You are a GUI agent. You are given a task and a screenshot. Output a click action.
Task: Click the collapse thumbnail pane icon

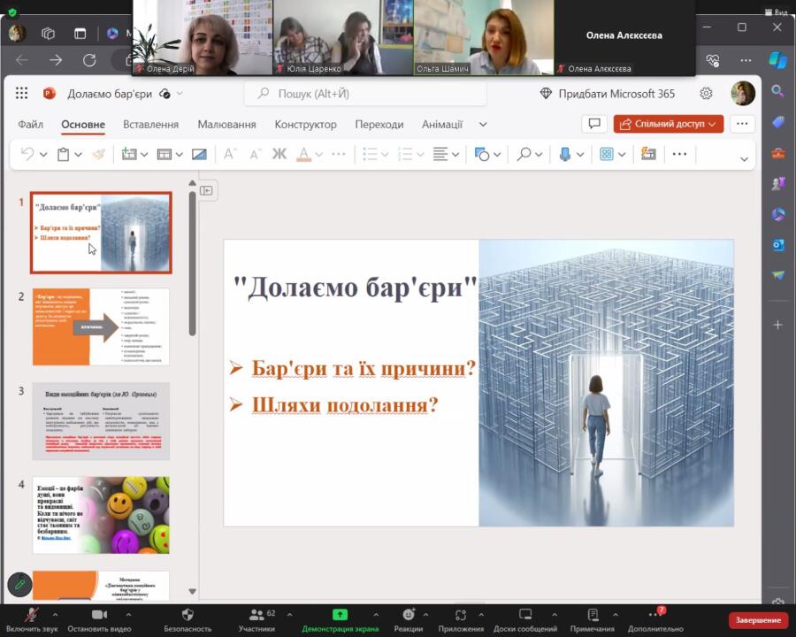[x=206, y=190]
